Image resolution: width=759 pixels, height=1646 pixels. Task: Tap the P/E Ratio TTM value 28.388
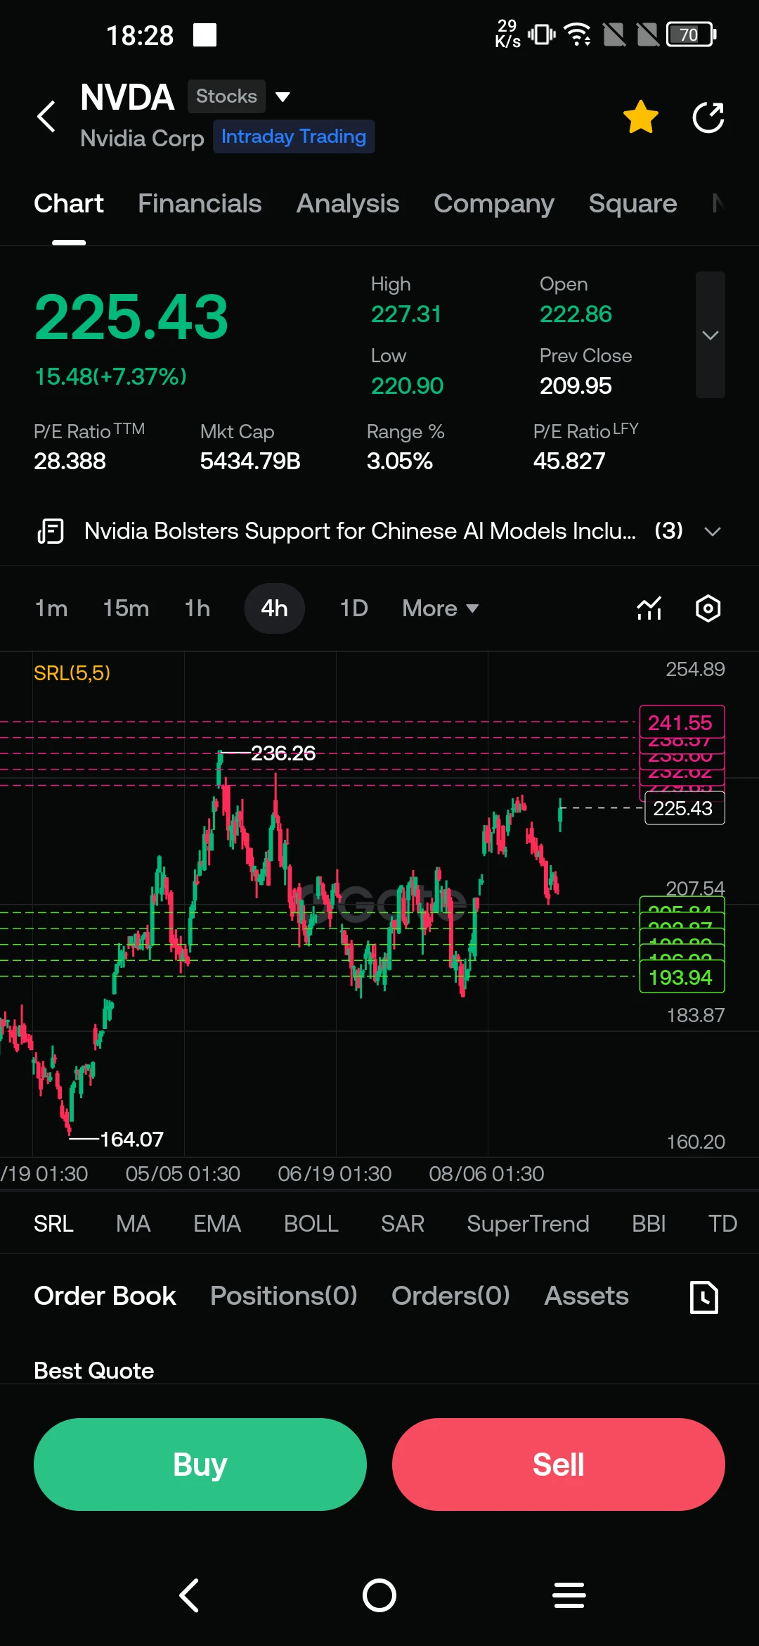(70, 461)
